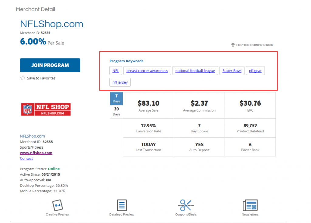Click the Datafeed Preview caption text
The width and height of the screenshot is (311, 223).
(x=122, y=214)
